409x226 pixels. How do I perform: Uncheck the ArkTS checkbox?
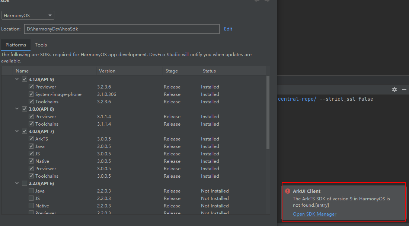[31, 139]
